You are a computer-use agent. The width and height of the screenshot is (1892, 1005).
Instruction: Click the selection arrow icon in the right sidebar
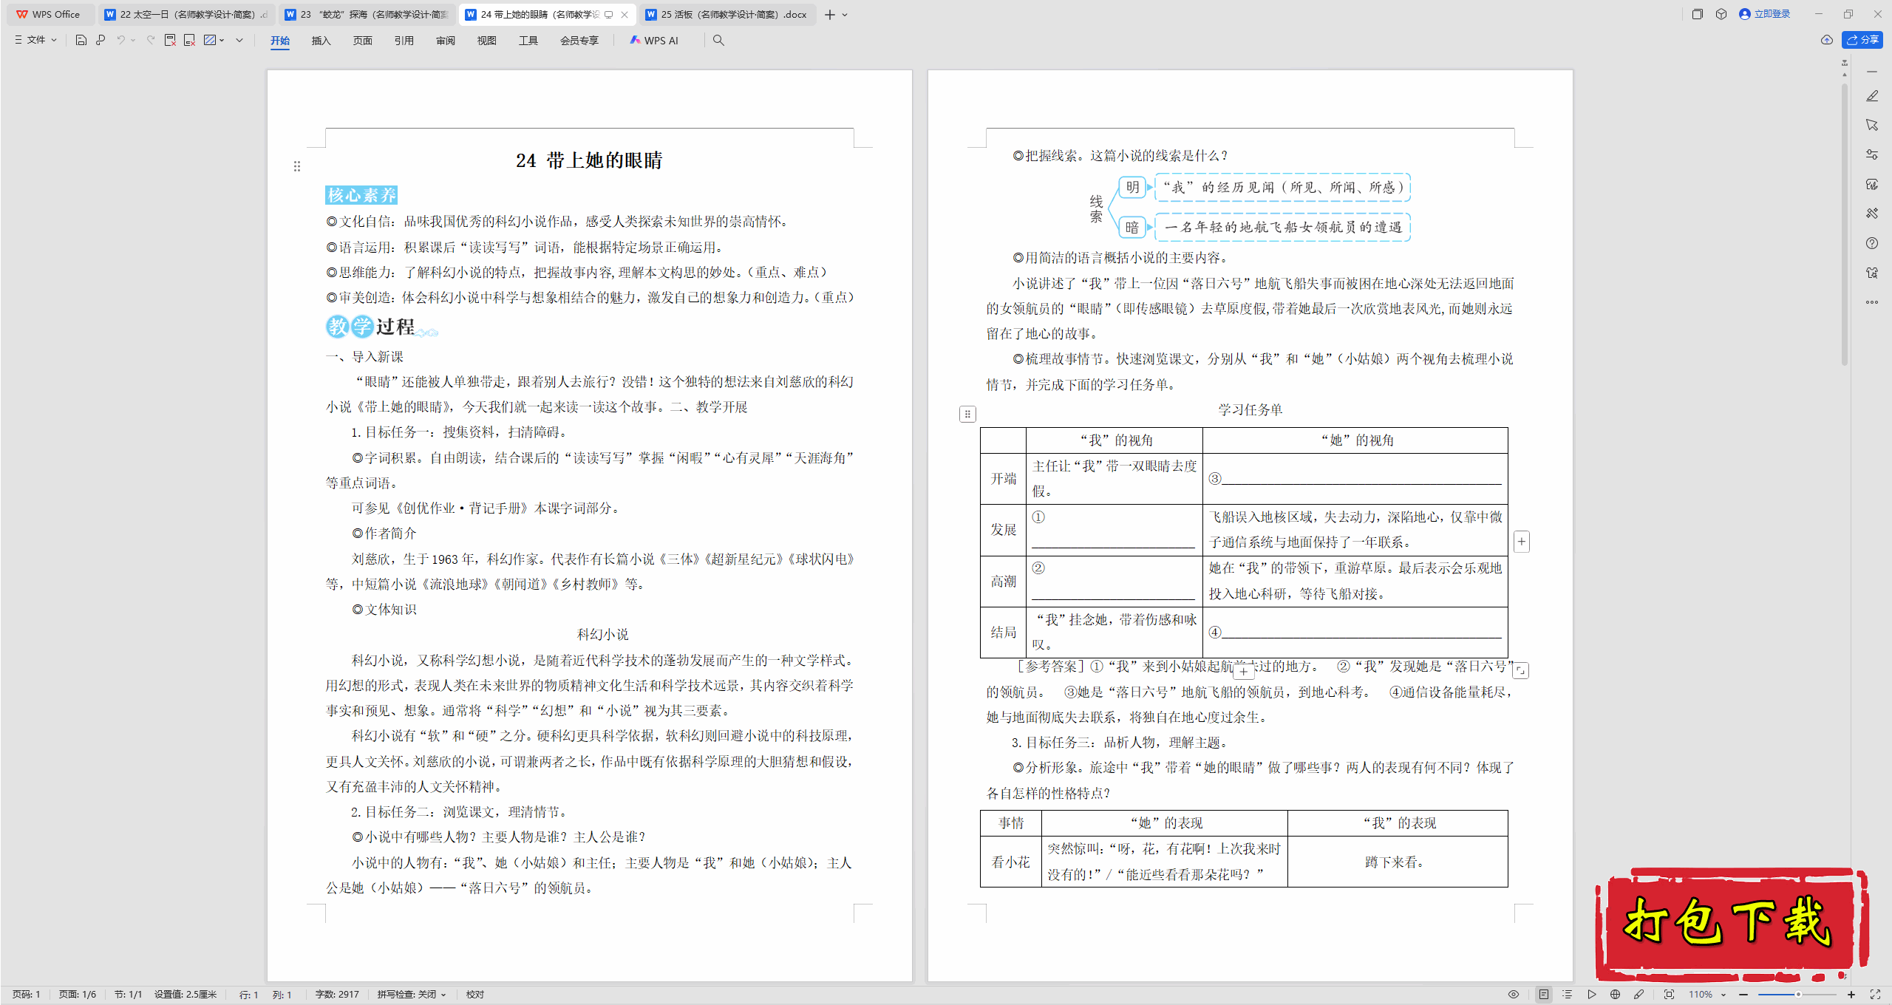pyautogui.click(x=1872, y=125)
